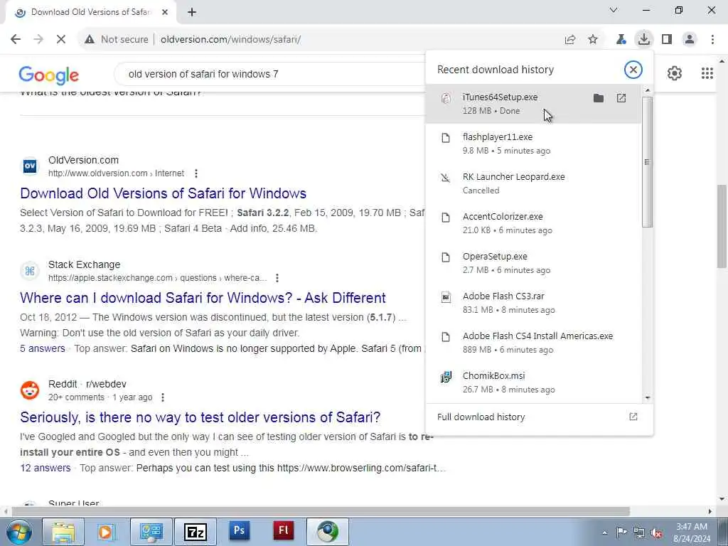Open more options for Reddit result
The image size is (728, 546).
tap(163, 397)
